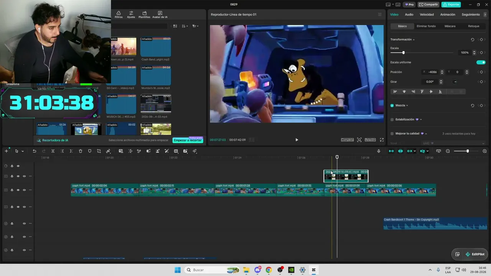Screen dimensions: 491x276
Task: Split the clip at the playhead
Action: 53,151
